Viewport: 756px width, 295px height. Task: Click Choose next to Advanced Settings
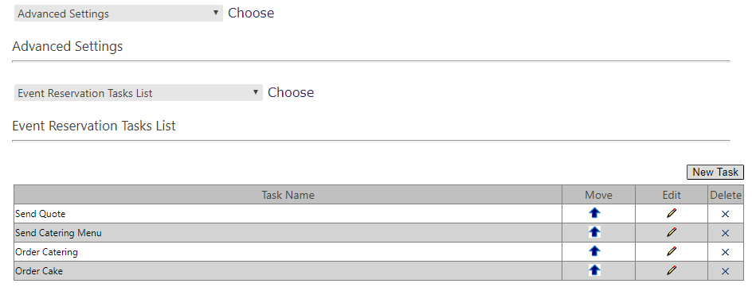click(251, 13)
